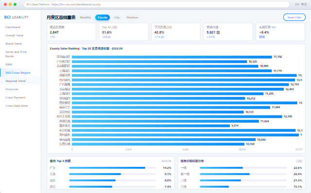Viewport: 311px width, 193px height.
Task: Open Provinces sidebar item
Action: click(12, 89)
